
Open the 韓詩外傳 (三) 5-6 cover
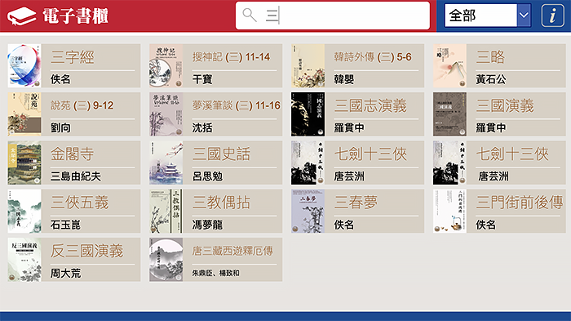[x=308, y=65]
